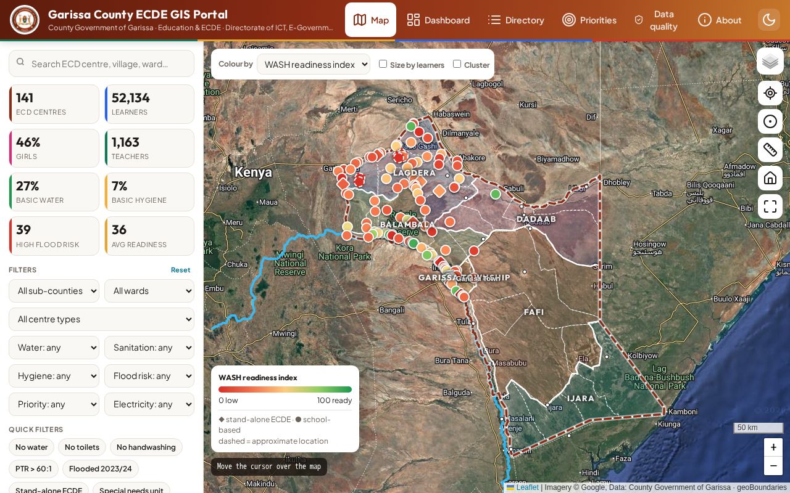Screen dimensions: 790x493
Task: Enter fullscreen map mode
Action: pos(770,206)
